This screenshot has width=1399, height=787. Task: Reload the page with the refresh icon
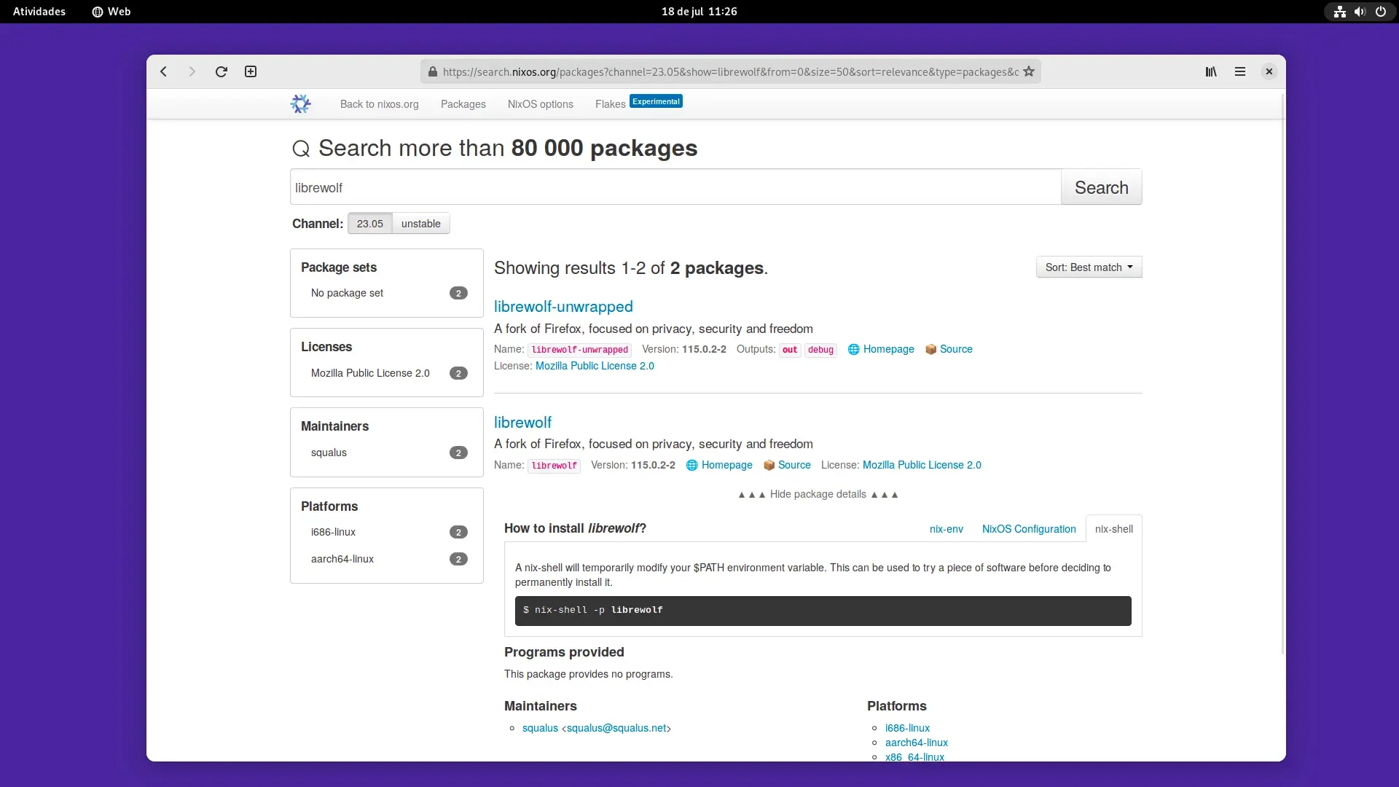click(x=222, y=71)
